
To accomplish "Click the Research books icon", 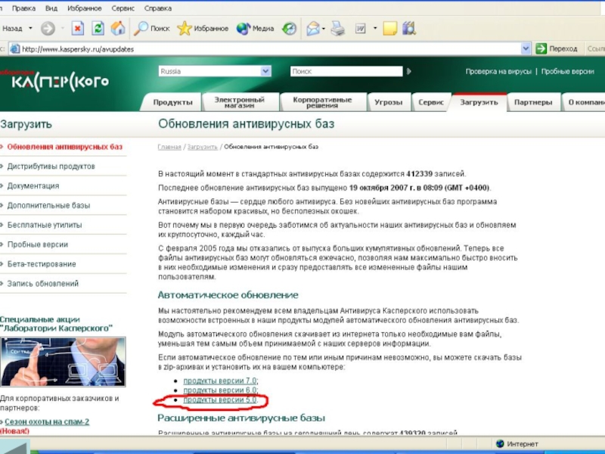I will point(409,28).
